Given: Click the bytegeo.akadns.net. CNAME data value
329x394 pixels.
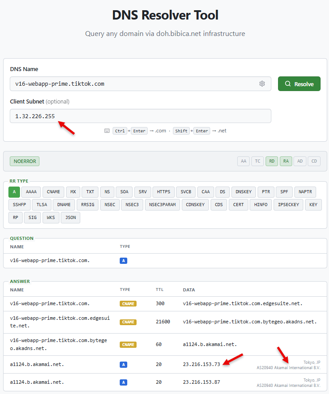Looking at the screenshot, I should [250, 322].
